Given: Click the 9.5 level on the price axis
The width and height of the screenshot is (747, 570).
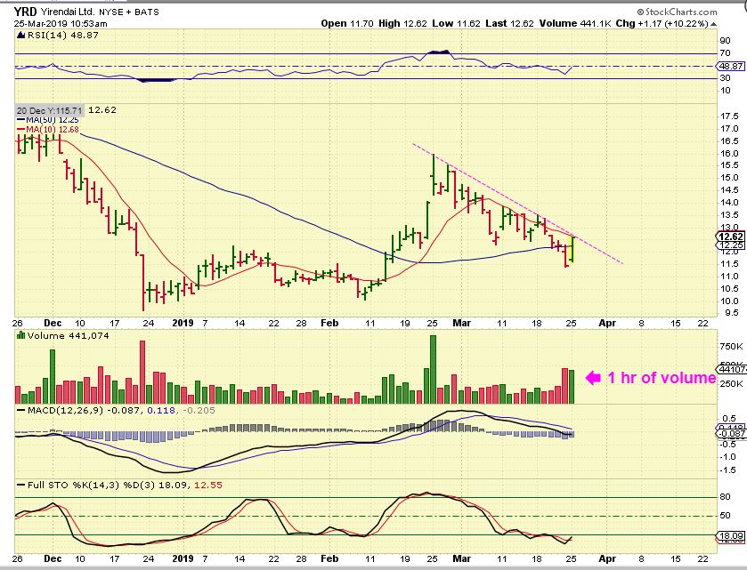Looking at the screenshot, I should click(731, 313).
